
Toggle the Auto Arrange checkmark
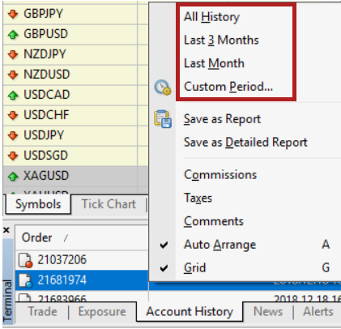164,245
